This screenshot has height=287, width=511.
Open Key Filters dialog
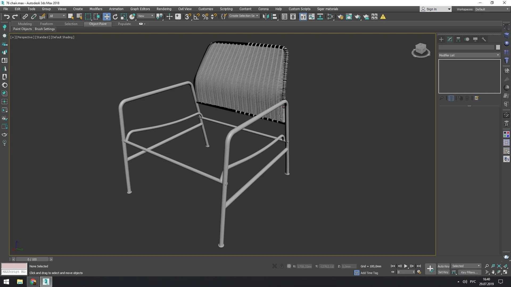(x=469, y=272)
